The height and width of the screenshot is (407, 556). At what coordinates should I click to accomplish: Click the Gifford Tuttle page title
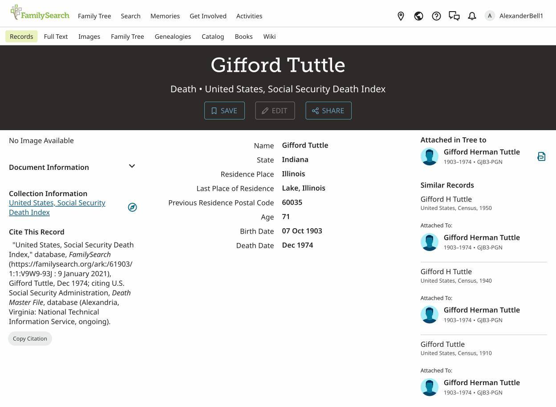click(x=278, y=65)
